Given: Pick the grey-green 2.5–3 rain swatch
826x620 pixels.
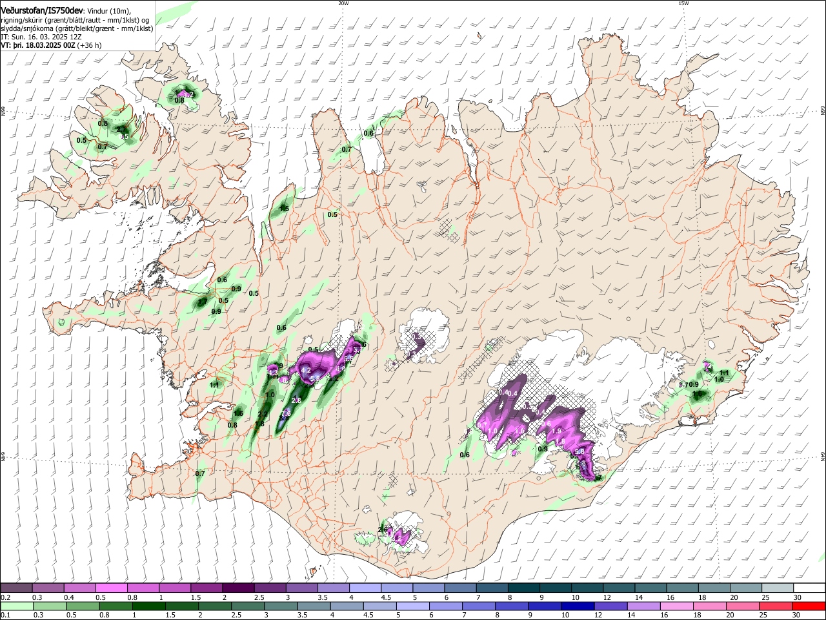Looking at the screenshot, I should [x=248, y=606].
